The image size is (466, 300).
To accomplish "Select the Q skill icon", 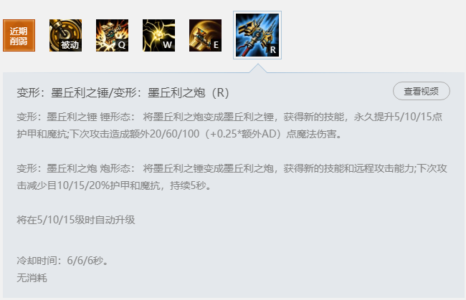I will pyautogui.click(x=112, y=35).
